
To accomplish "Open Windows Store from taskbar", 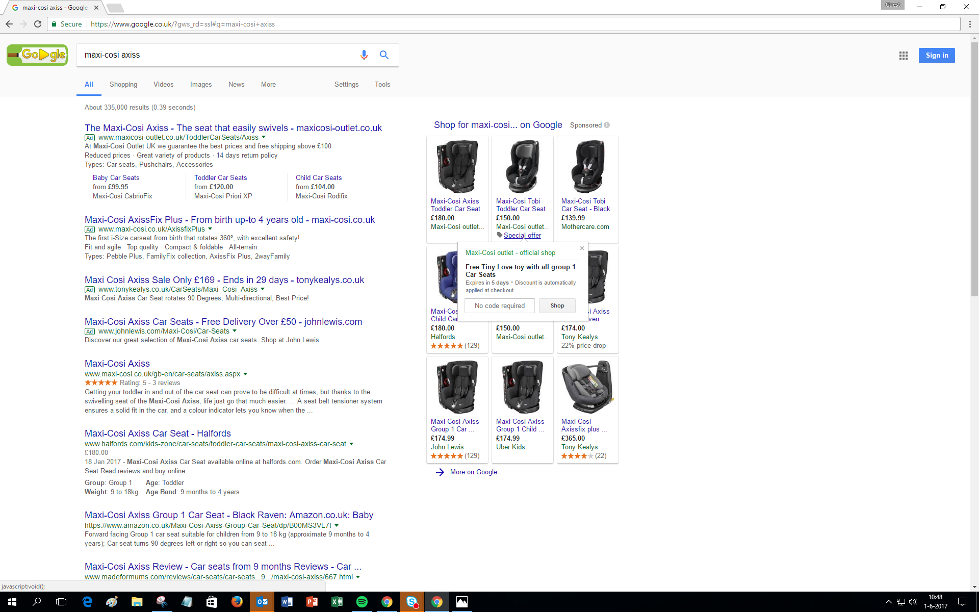I will click(212, 602).
